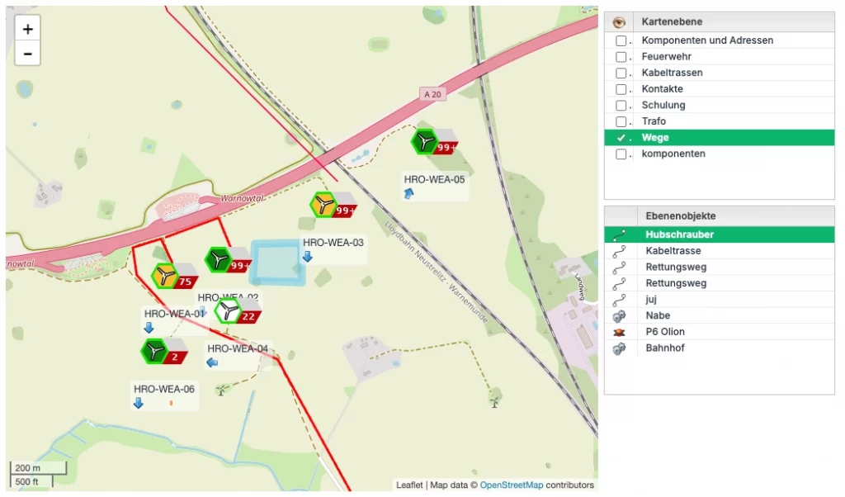The image size is (845, 497).
Task: Open the turbine marker near HRO-WEA-05
Action: pyautogui.click(x=425, y=142)
